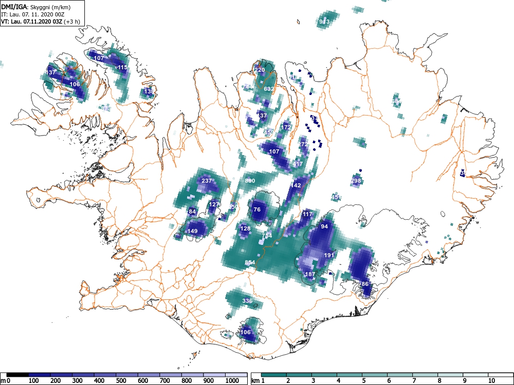Click the 84 visibility value label

click(192, 212)
